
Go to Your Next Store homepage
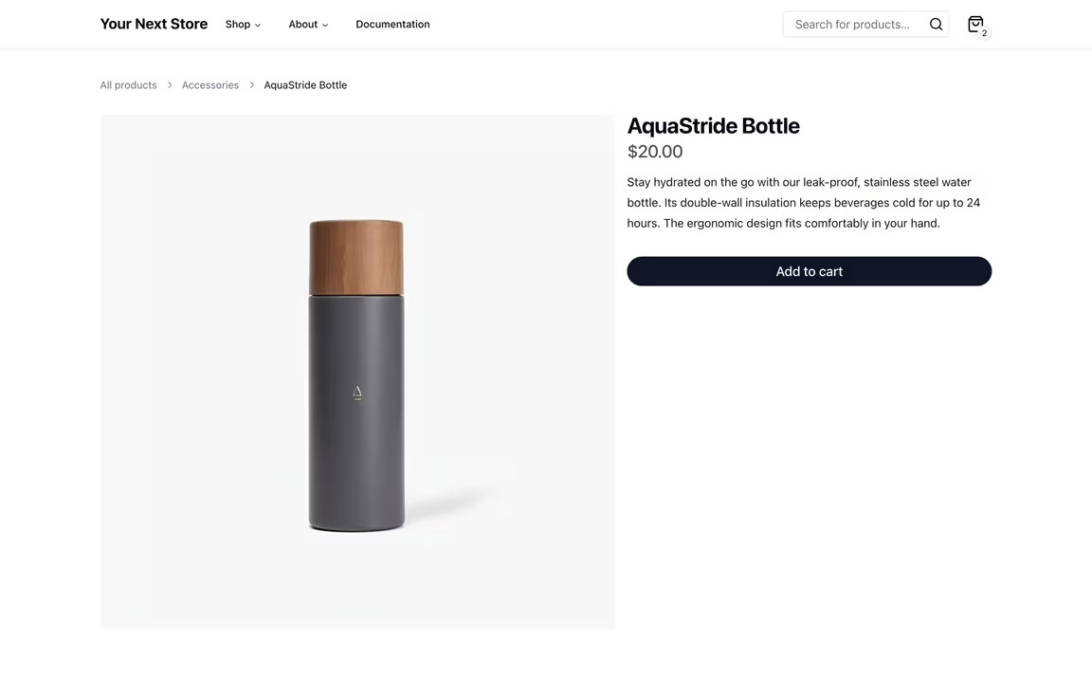tap(154, 24)
